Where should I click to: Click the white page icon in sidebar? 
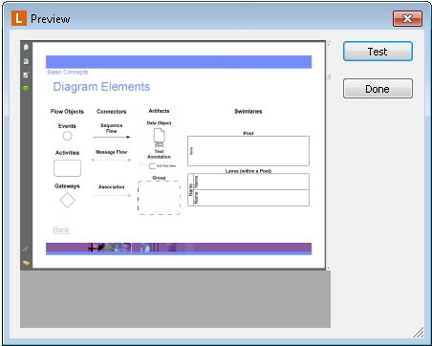26,47
